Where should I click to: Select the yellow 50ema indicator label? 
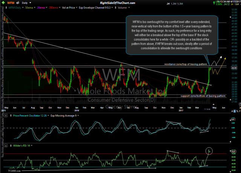[29, 8]
